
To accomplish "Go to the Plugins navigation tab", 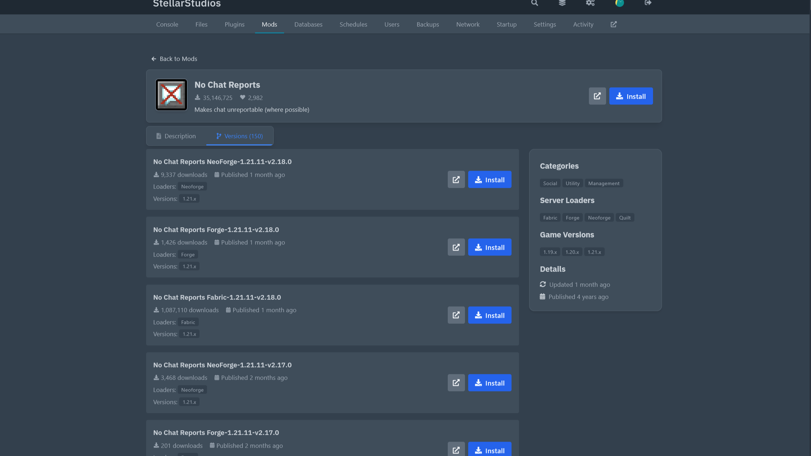I will (235, 24).
